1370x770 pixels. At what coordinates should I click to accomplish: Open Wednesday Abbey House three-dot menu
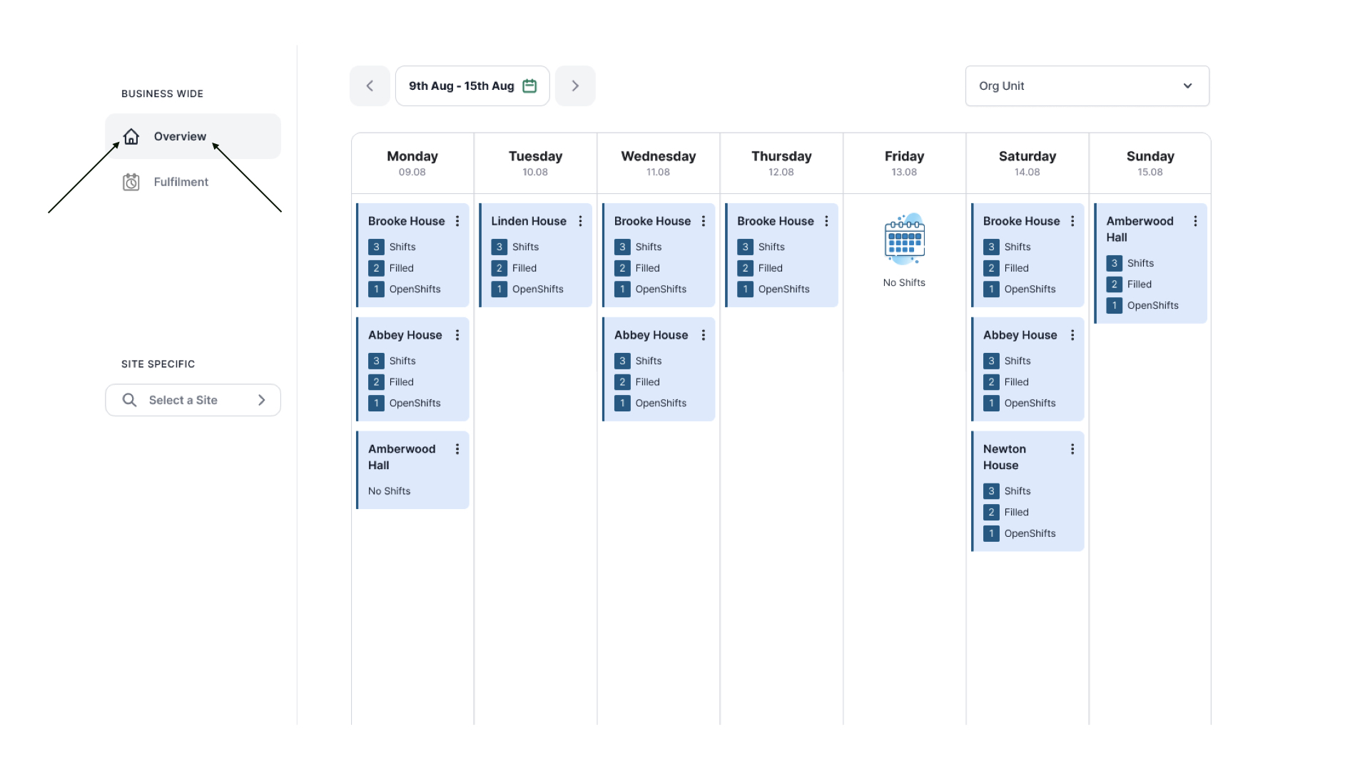click(703, 335)
